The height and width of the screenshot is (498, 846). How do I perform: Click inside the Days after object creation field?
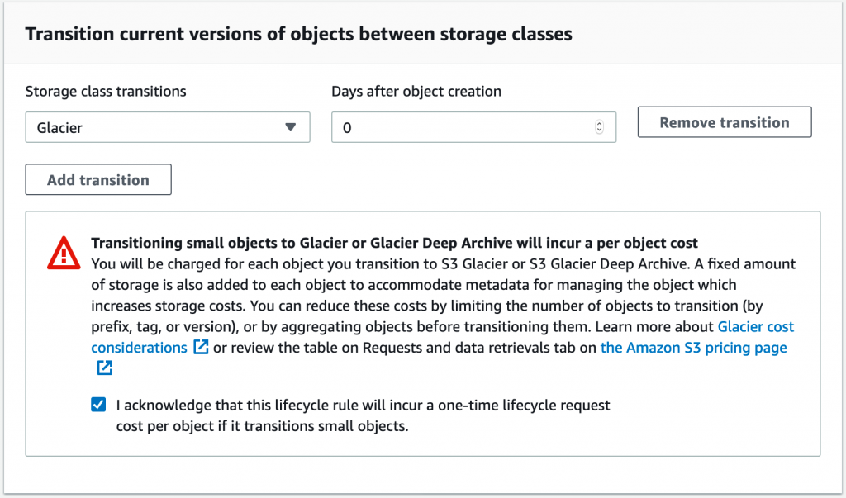[463, 127]
